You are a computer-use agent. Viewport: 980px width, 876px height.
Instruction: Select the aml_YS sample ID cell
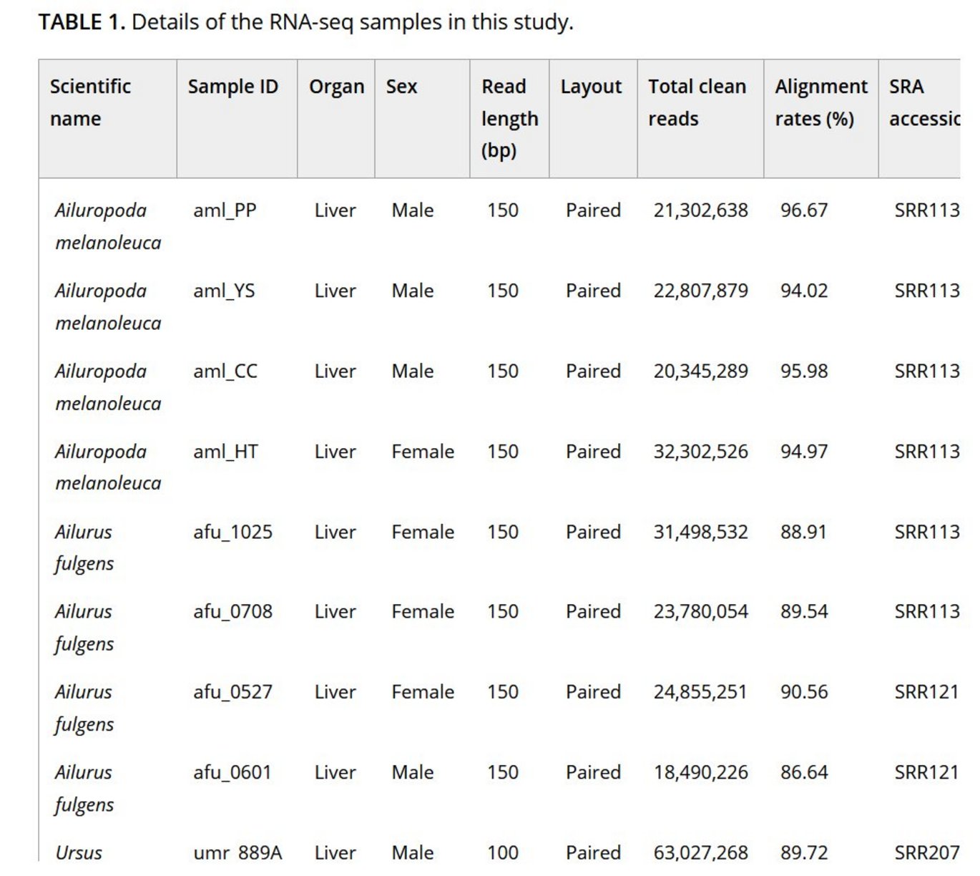pyautogui.click(x=224, y=291)
